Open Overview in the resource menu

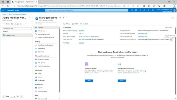tap(40, 27)
